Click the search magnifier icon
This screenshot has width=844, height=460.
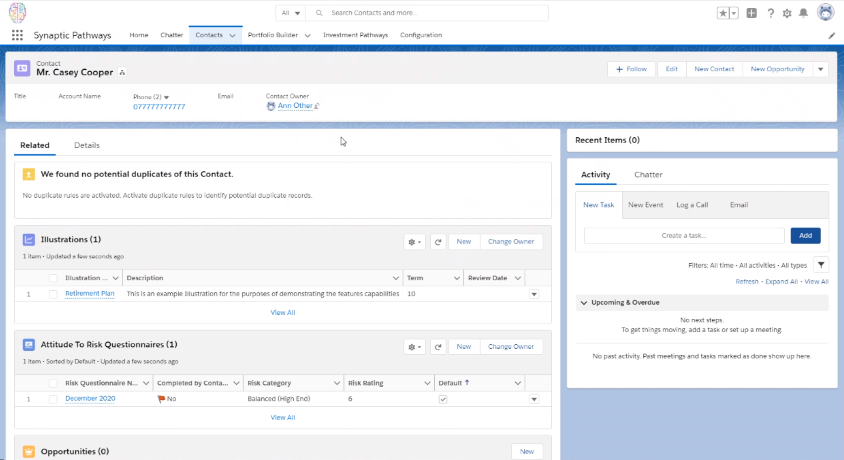(x=319, y=13)
